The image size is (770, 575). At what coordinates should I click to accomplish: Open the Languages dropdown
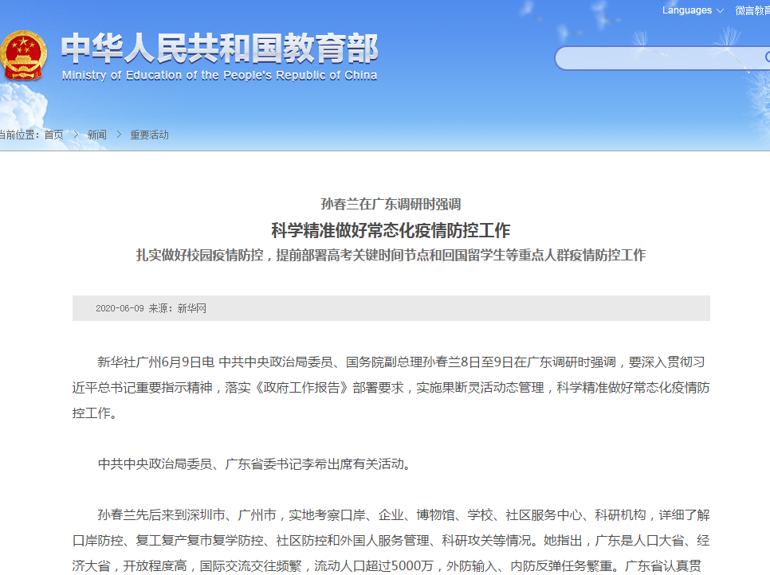tap(693, 10)
